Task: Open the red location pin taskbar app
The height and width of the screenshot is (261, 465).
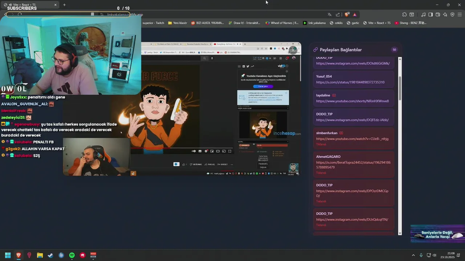Action: click(29, 255)
